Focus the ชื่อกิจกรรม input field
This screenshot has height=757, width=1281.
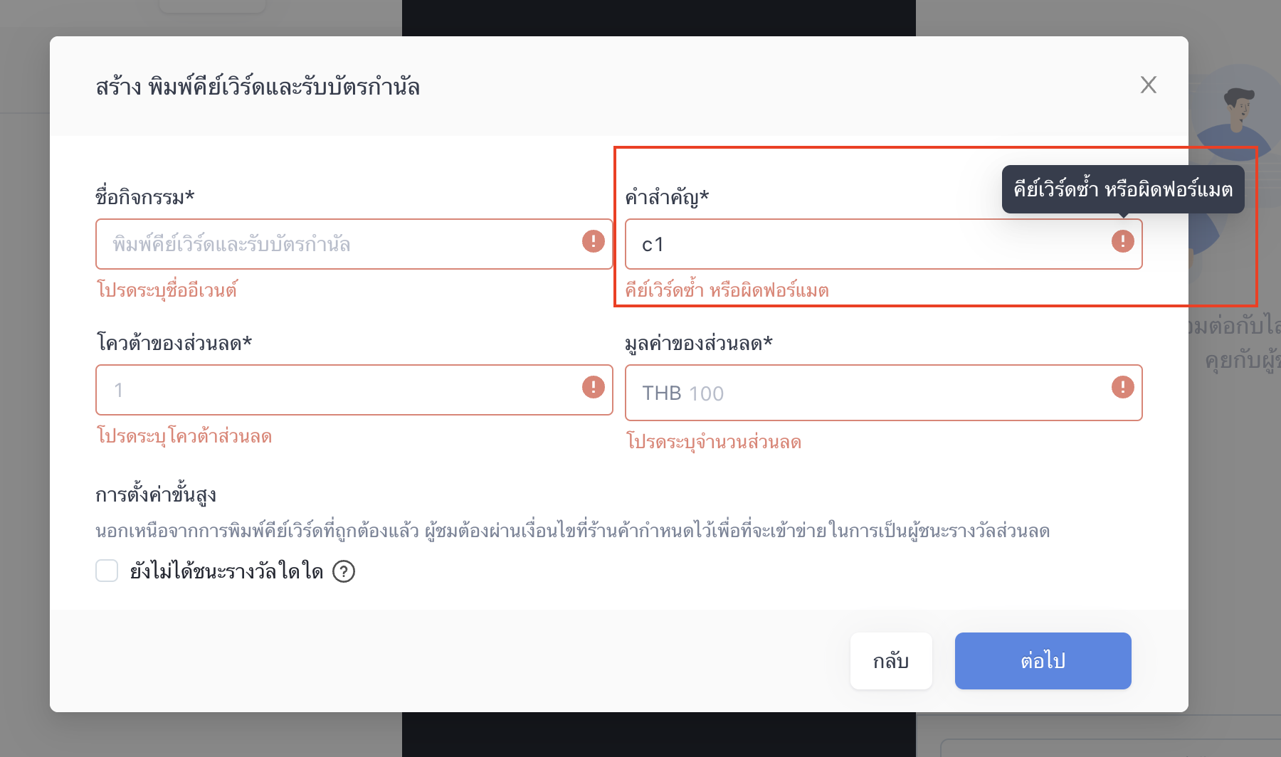point(354,244)
